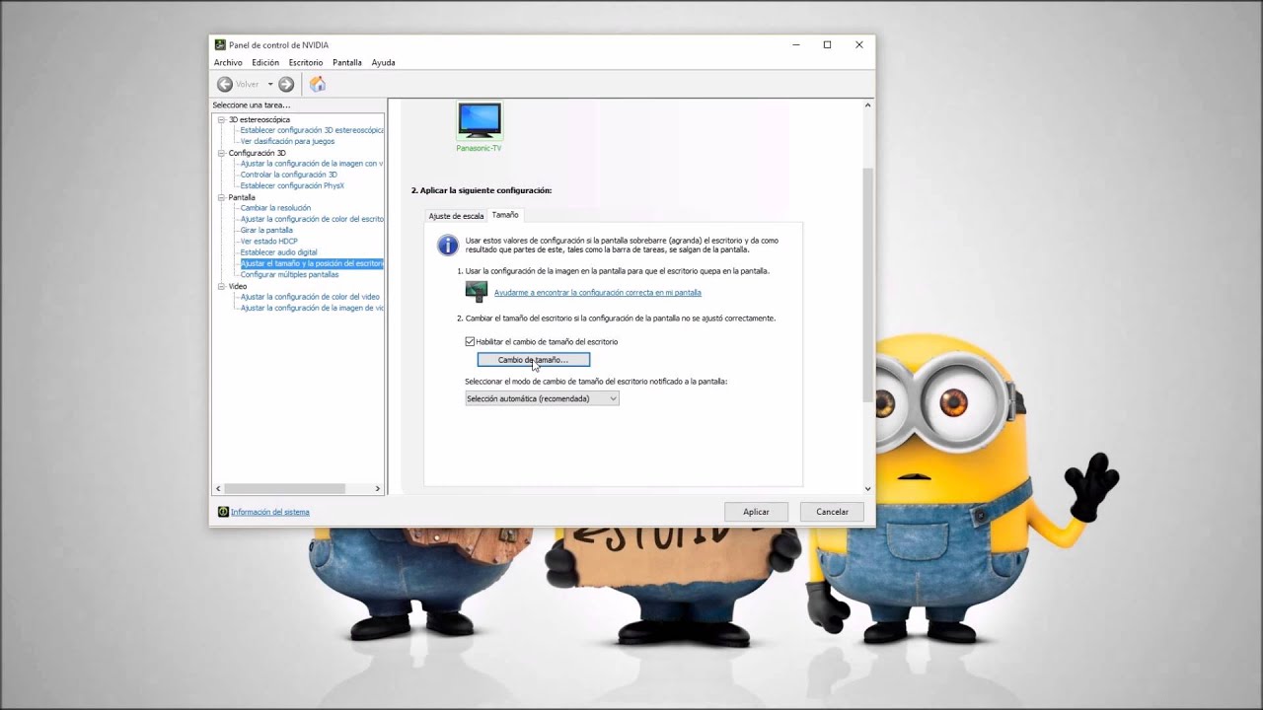The height and width of the screenshot is (710, 1263).
Task: Click Cambio de tamaño button
Action: click(534, 360)
